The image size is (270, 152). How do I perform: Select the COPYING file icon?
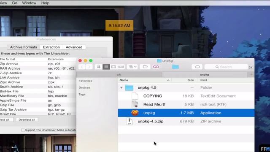pos(135,96)
